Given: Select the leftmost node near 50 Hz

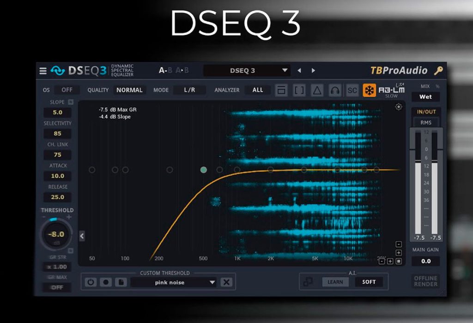Looking at the screenshot, I should [92, 170].
